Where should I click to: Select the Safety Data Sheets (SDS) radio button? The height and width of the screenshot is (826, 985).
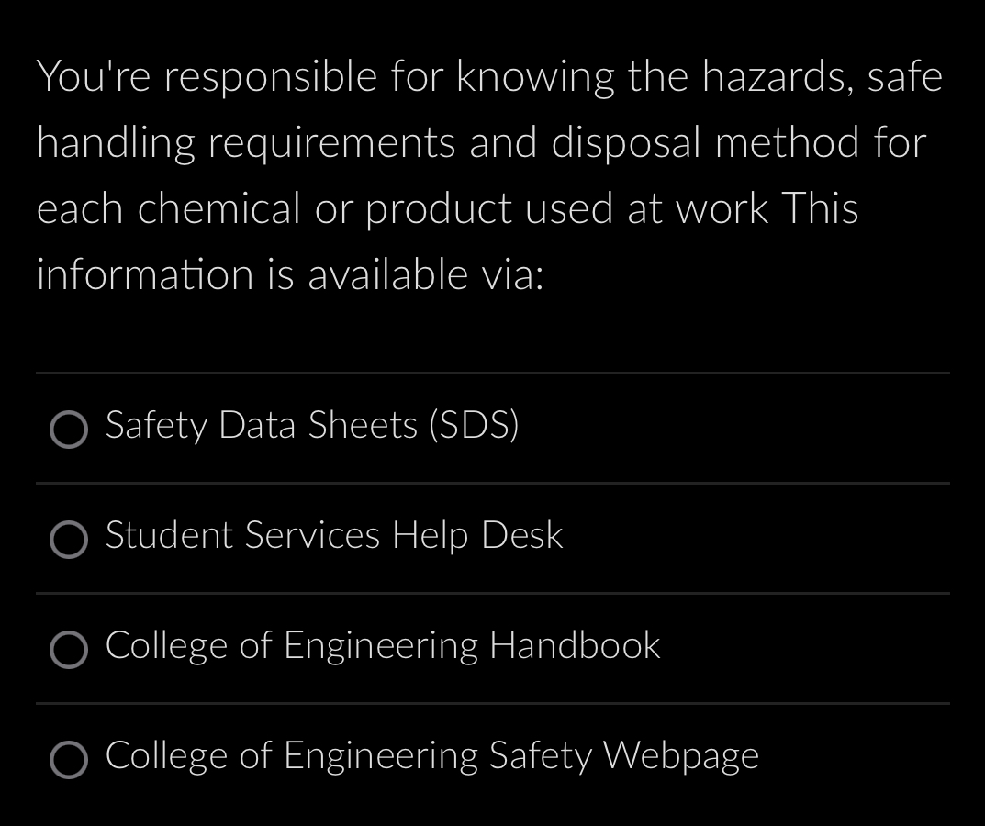[x=68, y=430]
